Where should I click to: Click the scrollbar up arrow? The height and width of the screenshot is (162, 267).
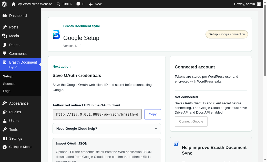tap(265, 2)
